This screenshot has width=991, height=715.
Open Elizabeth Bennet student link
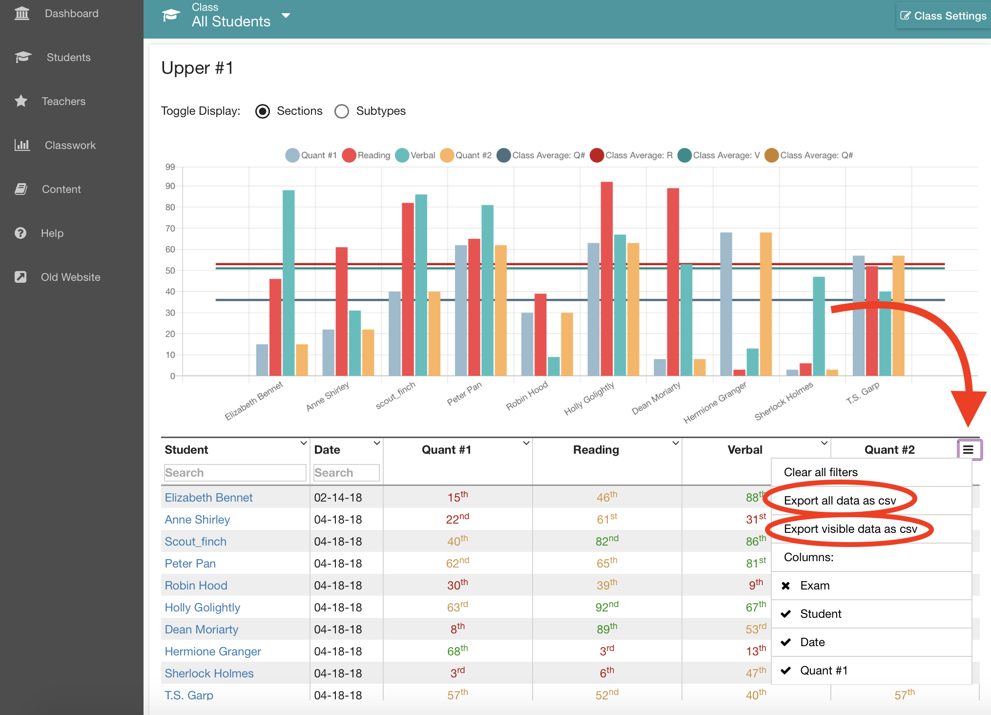coord(208,498)
